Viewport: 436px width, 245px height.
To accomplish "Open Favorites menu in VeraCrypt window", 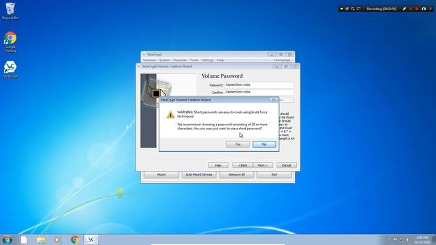I will tap(180, 60).
